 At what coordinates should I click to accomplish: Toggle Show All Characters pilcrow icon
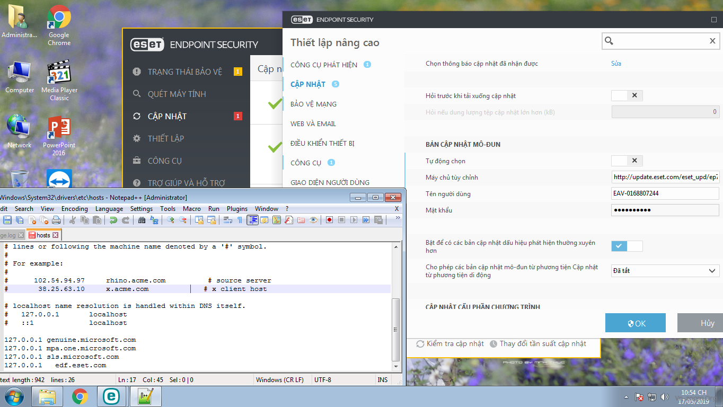click(240, 220)
